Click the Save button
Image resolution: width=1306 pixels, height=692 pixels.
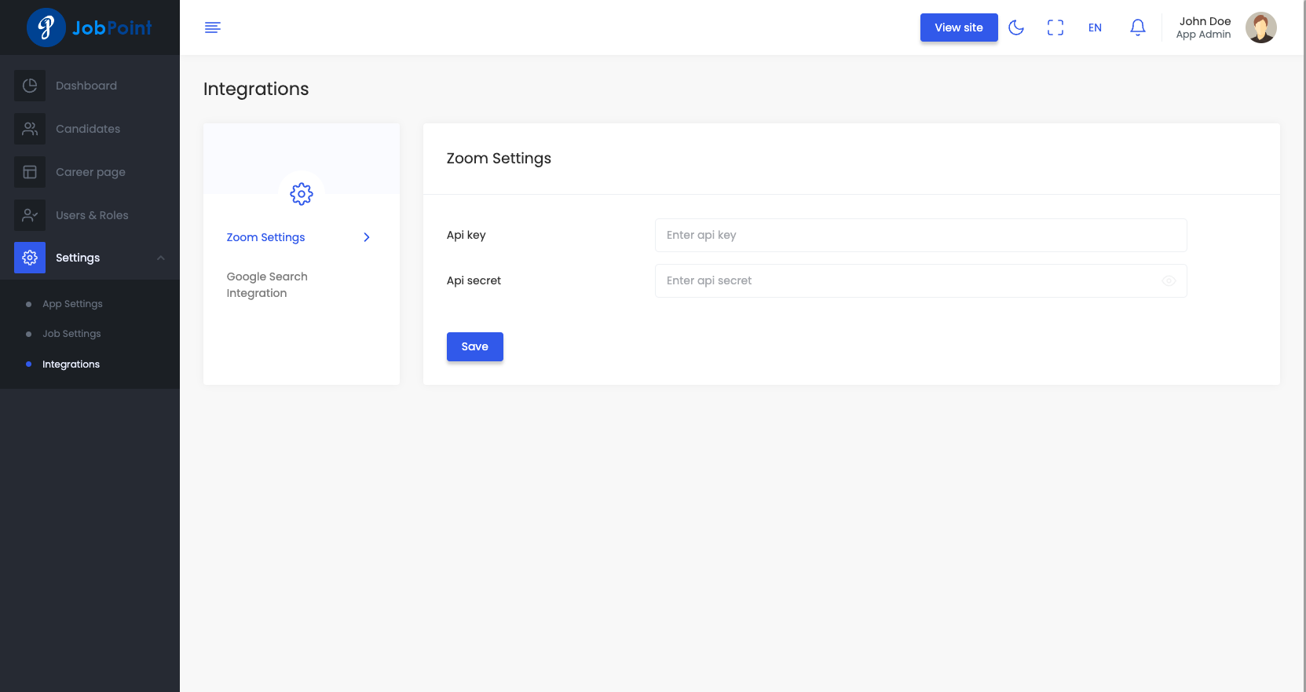pyautogui.click(x=474, y=346)
